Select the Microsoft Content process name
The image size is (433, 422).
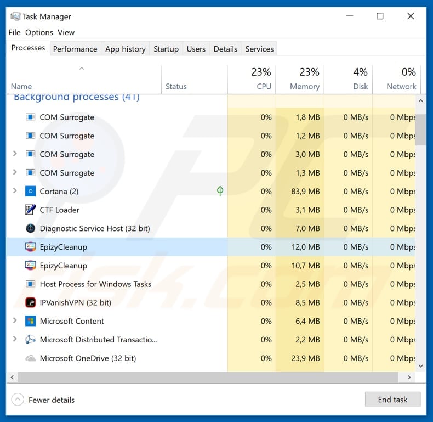coord(72,321)
